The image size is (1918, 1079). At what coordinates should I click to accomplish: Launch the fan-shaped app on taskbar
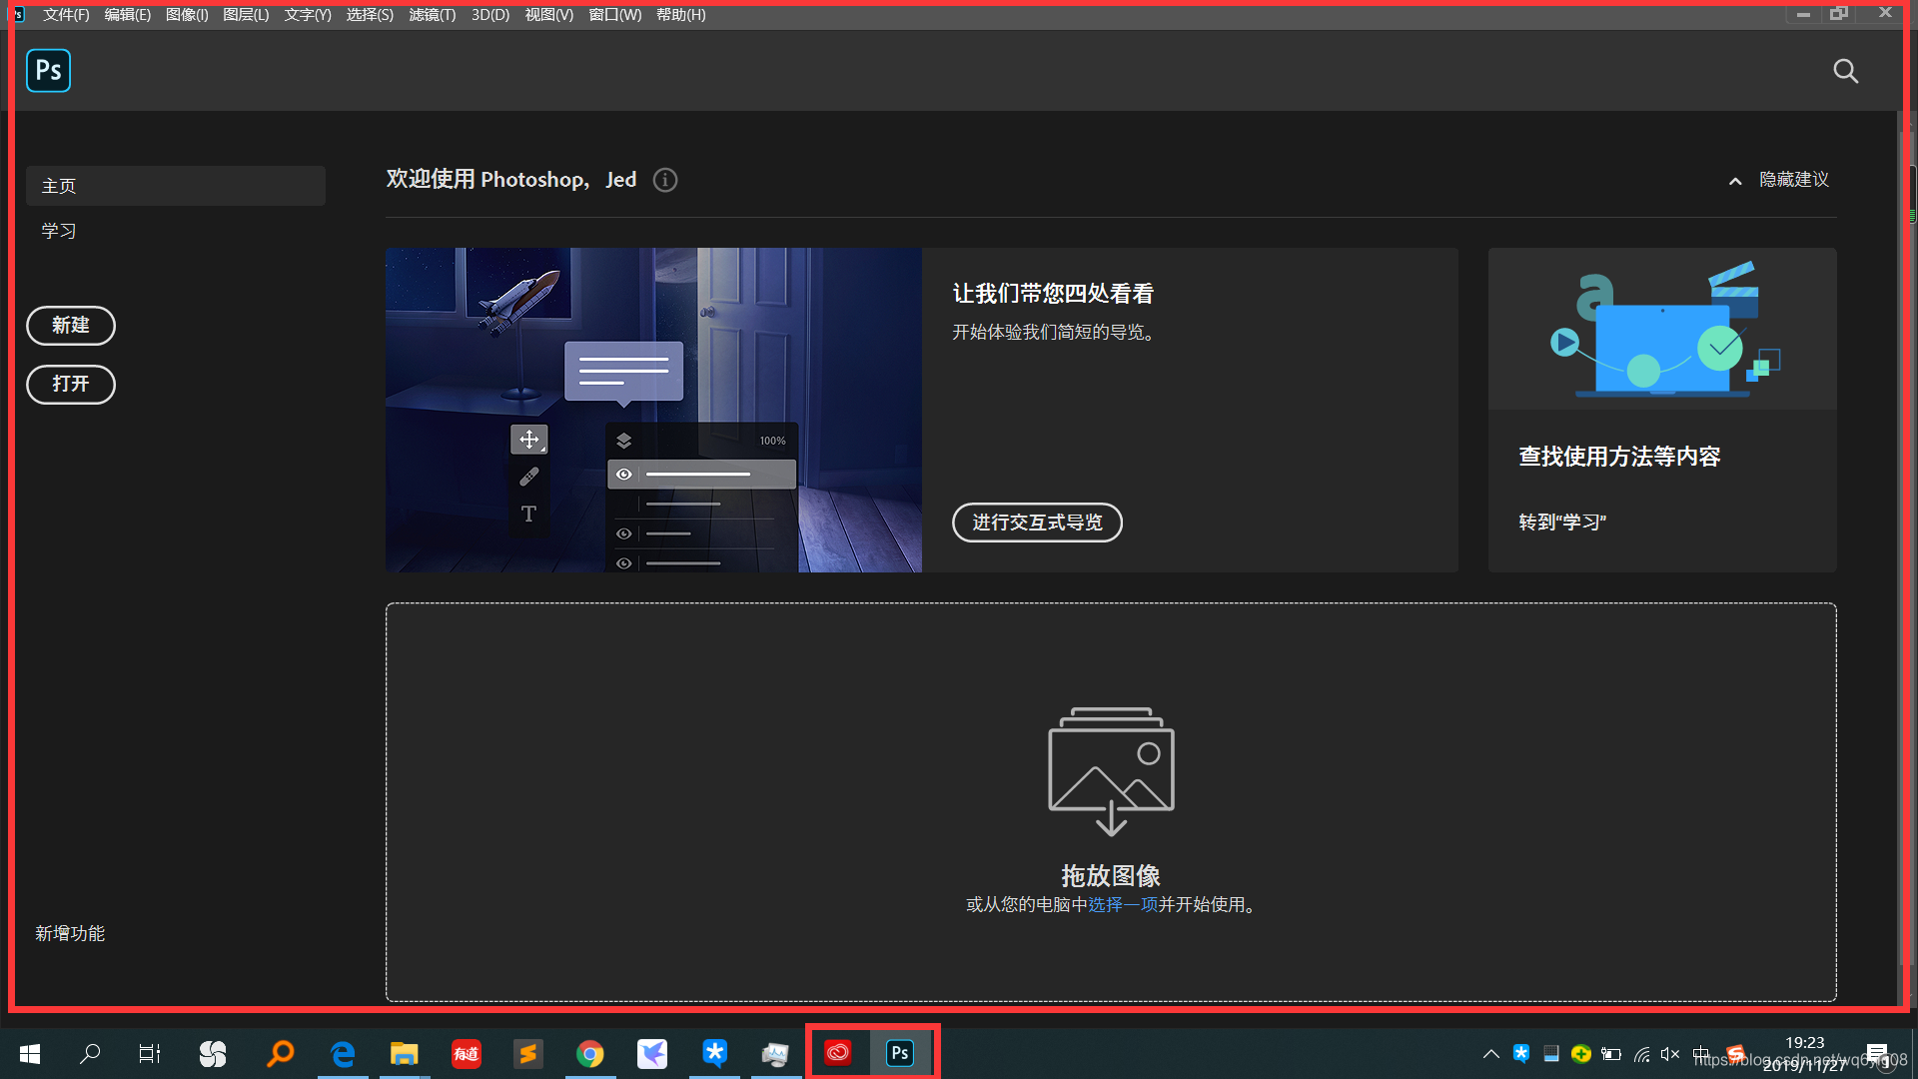213,1053
